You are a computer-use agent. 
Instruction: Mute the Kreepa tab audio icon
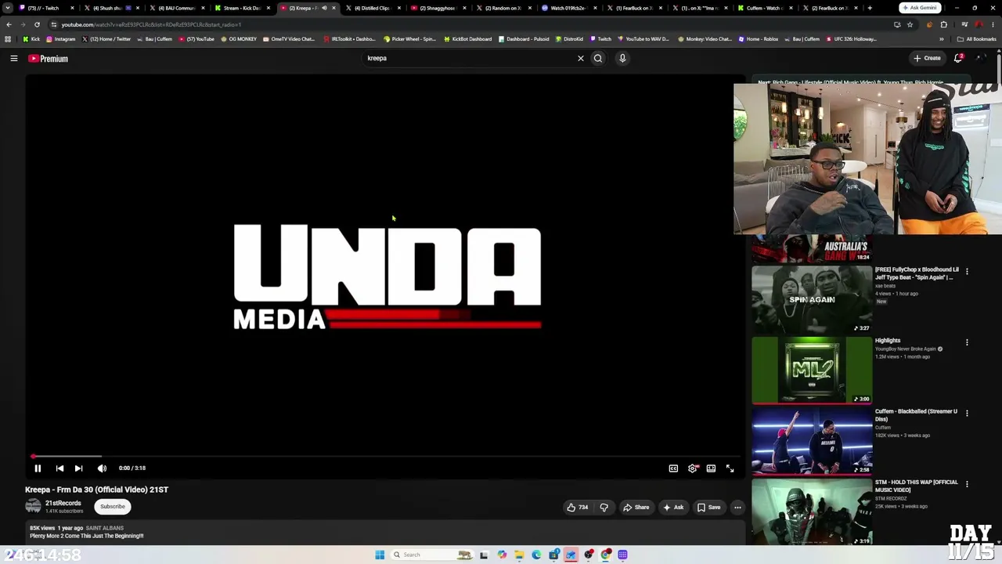click(324, 8)
